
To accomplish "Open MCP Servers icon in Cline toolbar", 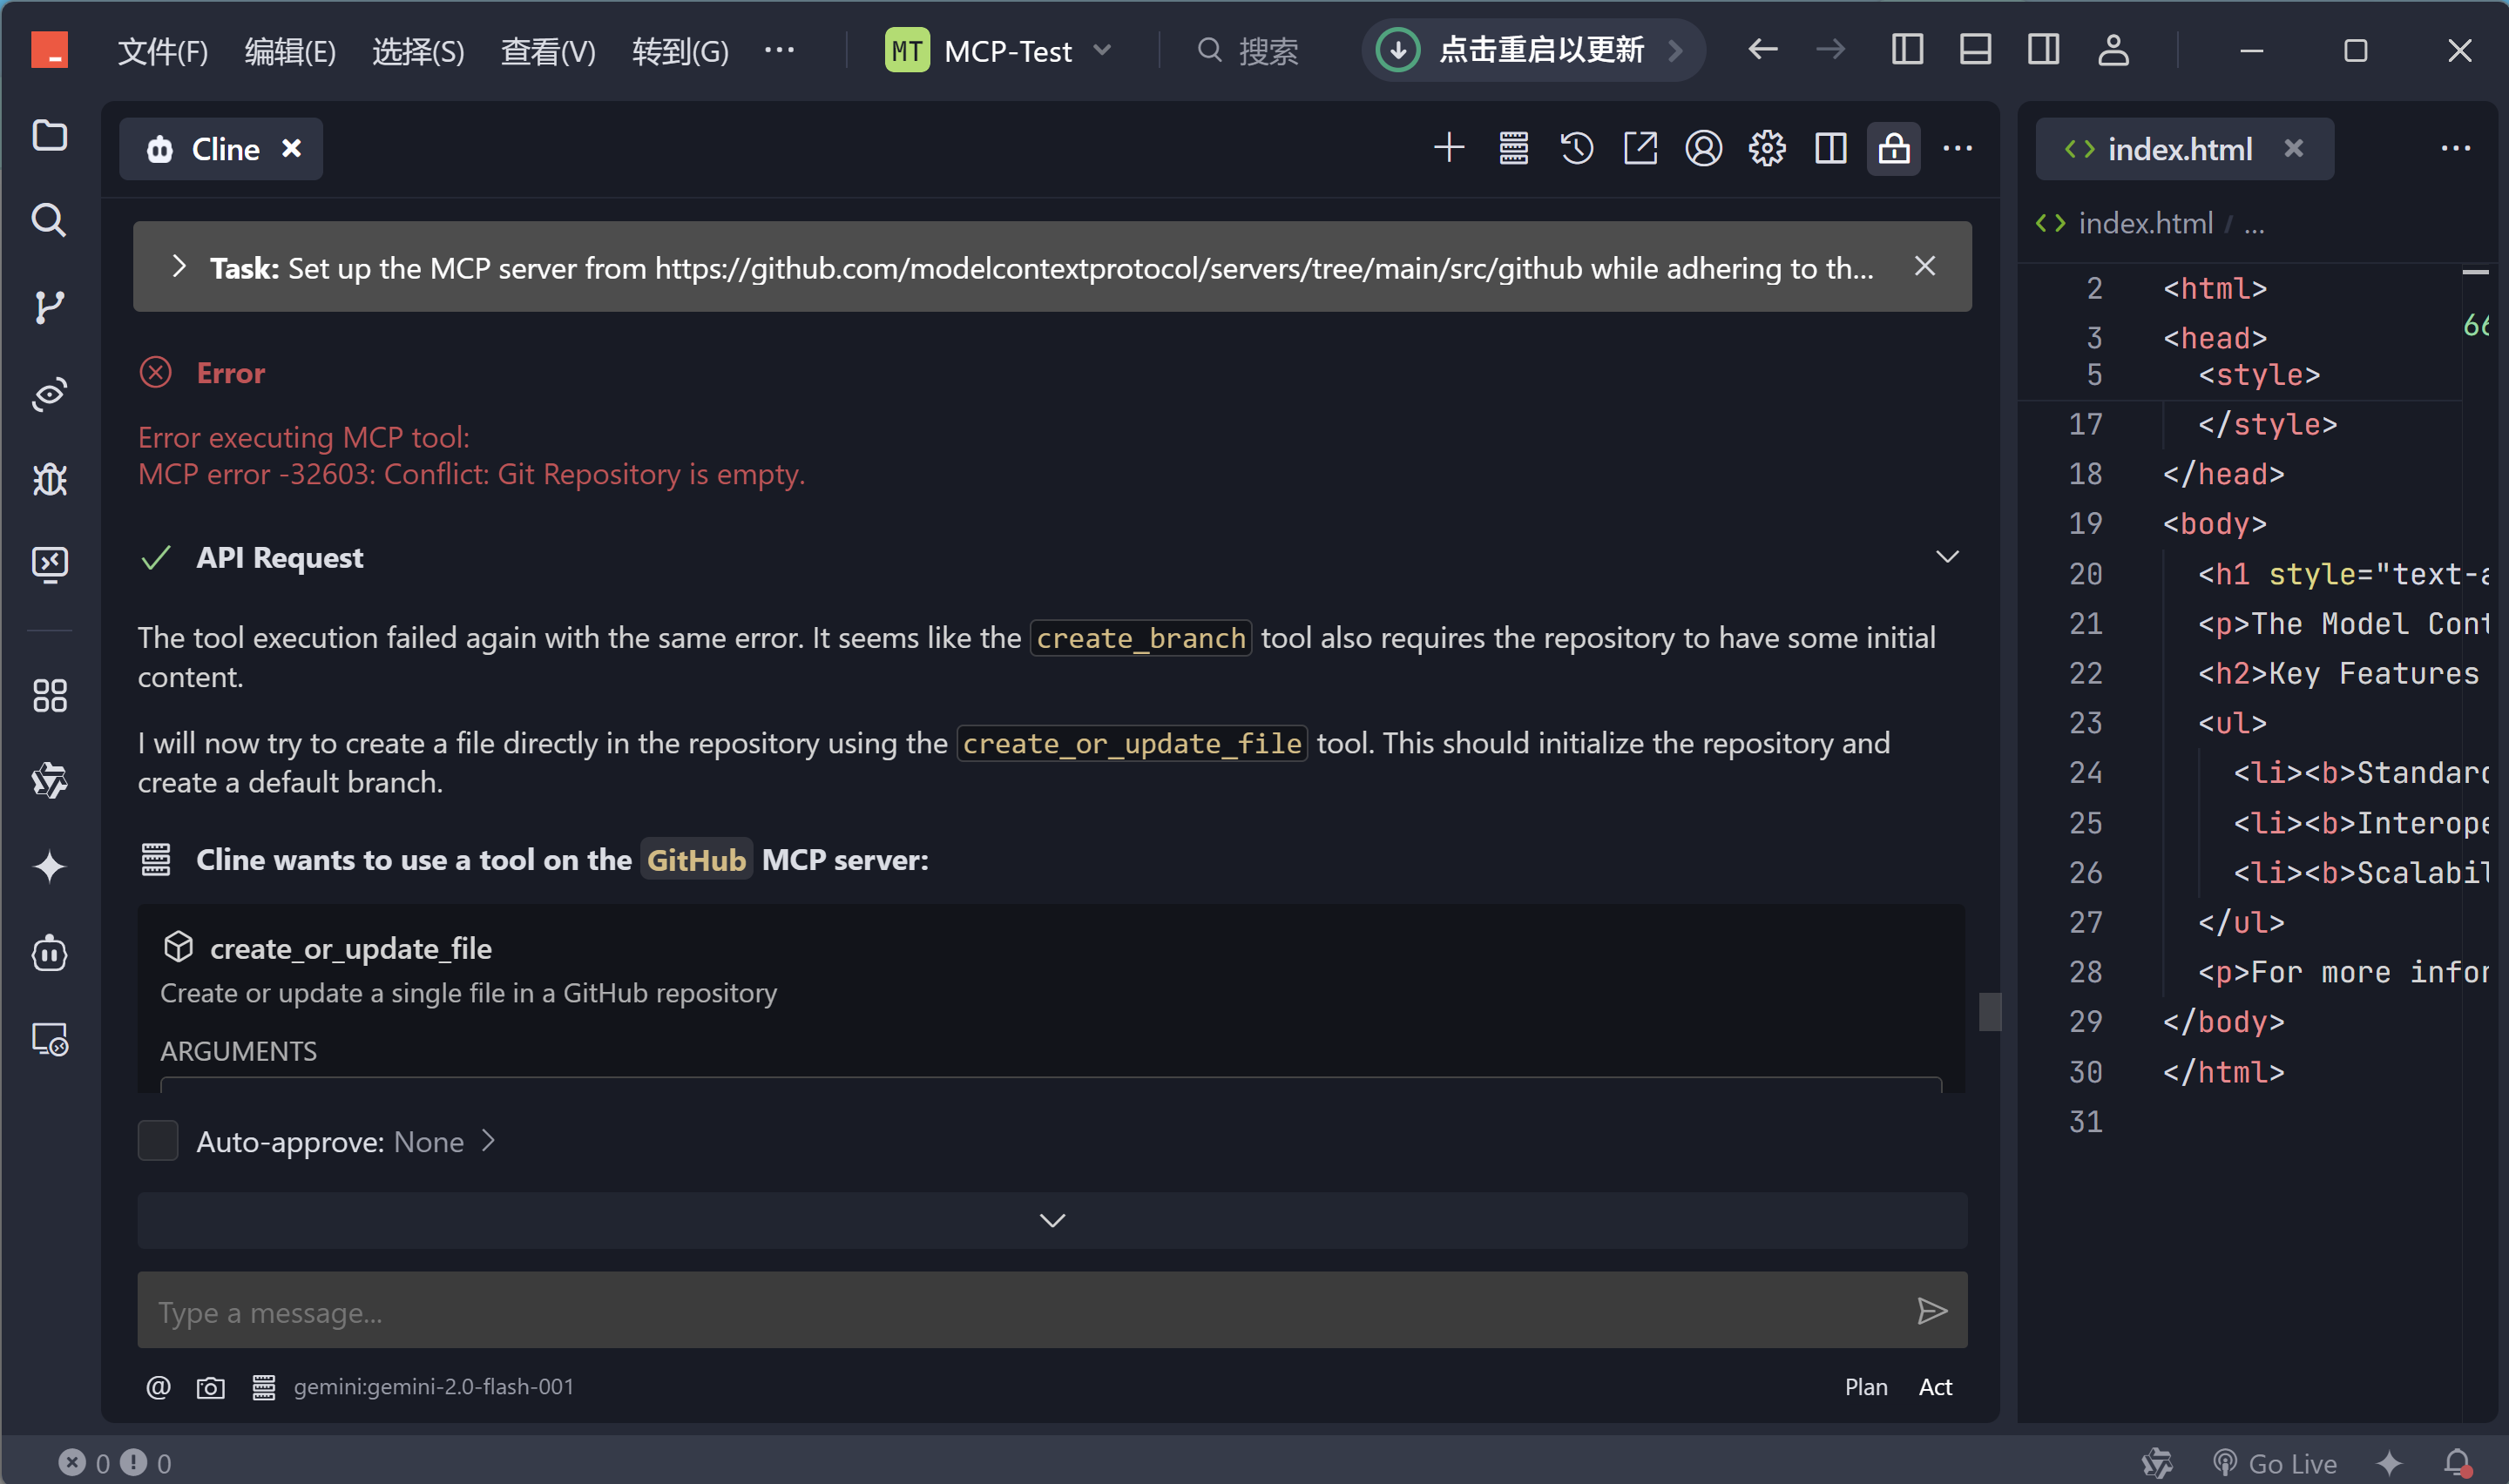I will point(1513,149).
